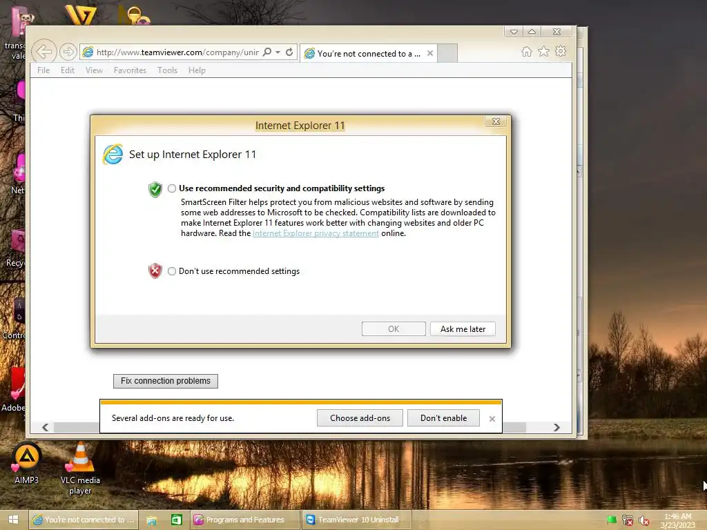Screen dimensions: 707x530
Task: Click the browser Forward arrow
Action: pyautogui.click(x=68, y=52)
